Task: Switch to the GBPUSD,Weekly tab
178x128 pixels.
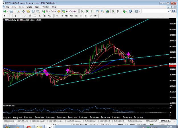Action: (39, 121)
